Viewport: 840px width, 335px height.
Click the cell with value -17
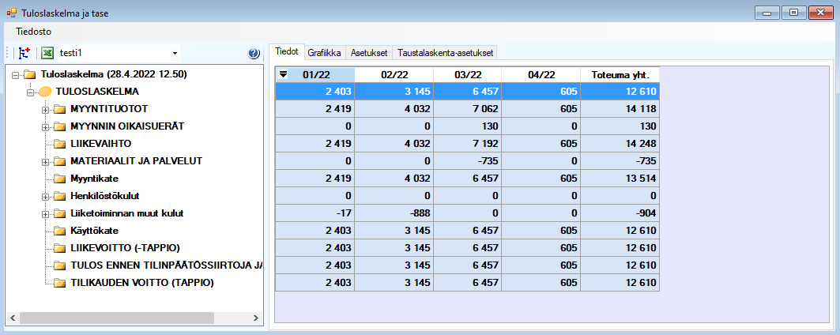click(315, 213)
